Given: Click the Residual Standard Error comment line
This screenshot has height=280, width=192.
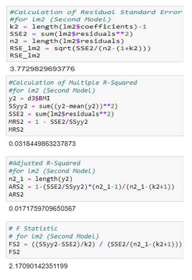Looking at the screenshot, I should (96, 12).
